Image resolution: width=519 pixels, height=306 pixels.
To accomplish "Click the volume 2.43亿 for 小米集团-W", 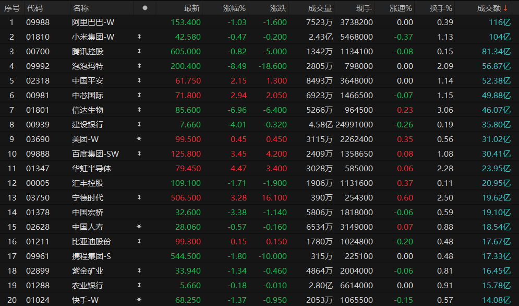I will (x=320, y=37).
